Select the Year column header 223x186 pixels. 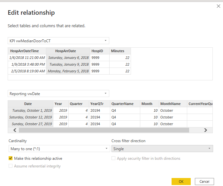[x=61, y=104]
